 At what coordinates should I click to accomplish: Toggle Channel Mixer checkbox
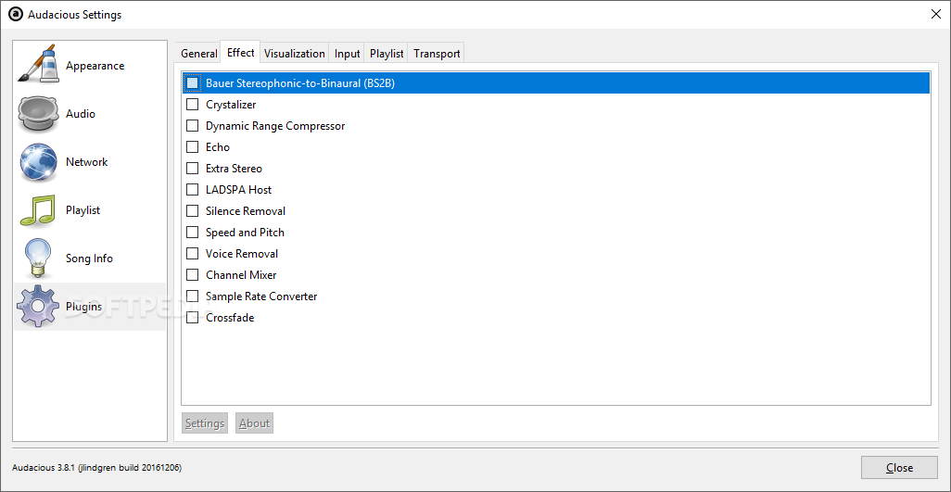[x=192, y=274]
